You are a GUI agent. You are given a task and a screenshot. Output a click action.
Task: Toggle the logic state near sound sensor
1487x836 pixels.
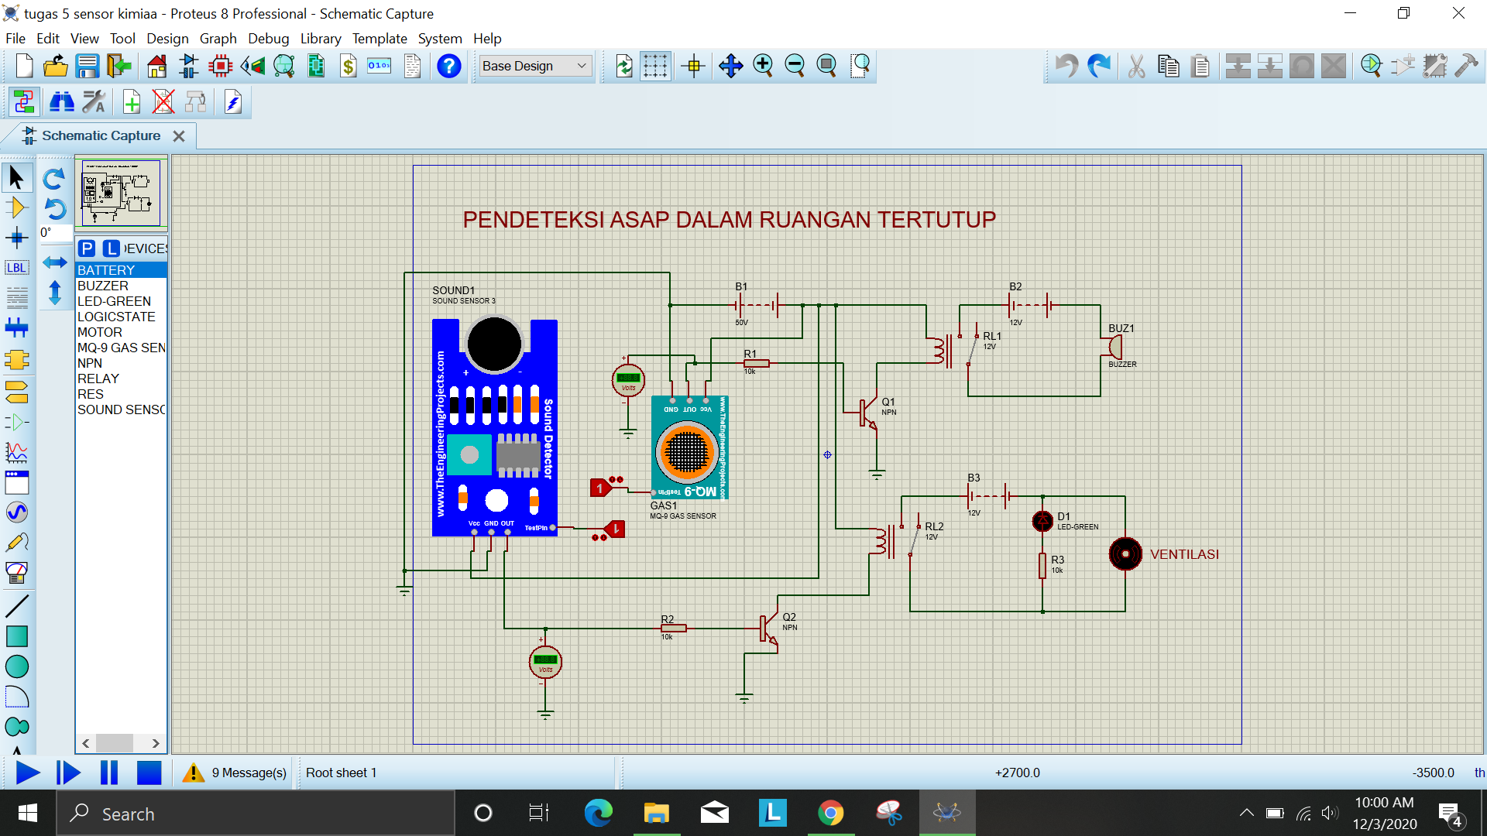point(614,529)
